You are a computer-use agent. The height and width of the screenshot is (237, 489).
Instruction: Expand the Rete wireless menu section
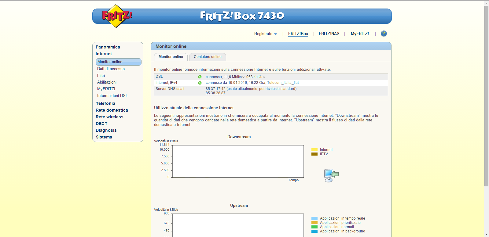point(109,117)
